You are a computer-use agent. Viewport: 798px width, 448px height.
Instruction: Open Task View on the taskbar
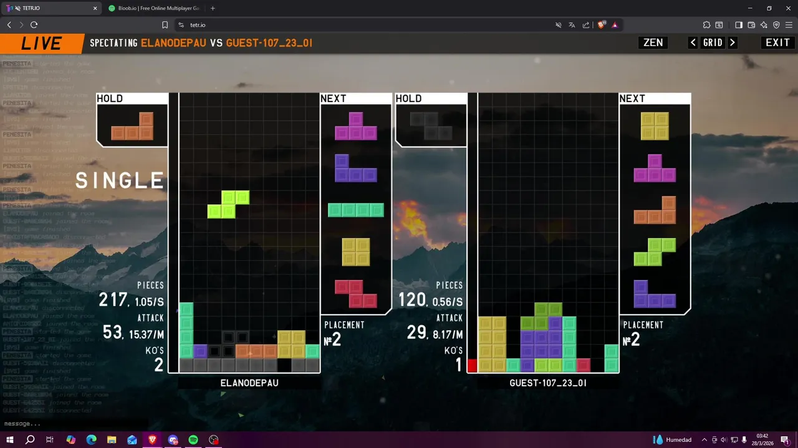(50, 440)
